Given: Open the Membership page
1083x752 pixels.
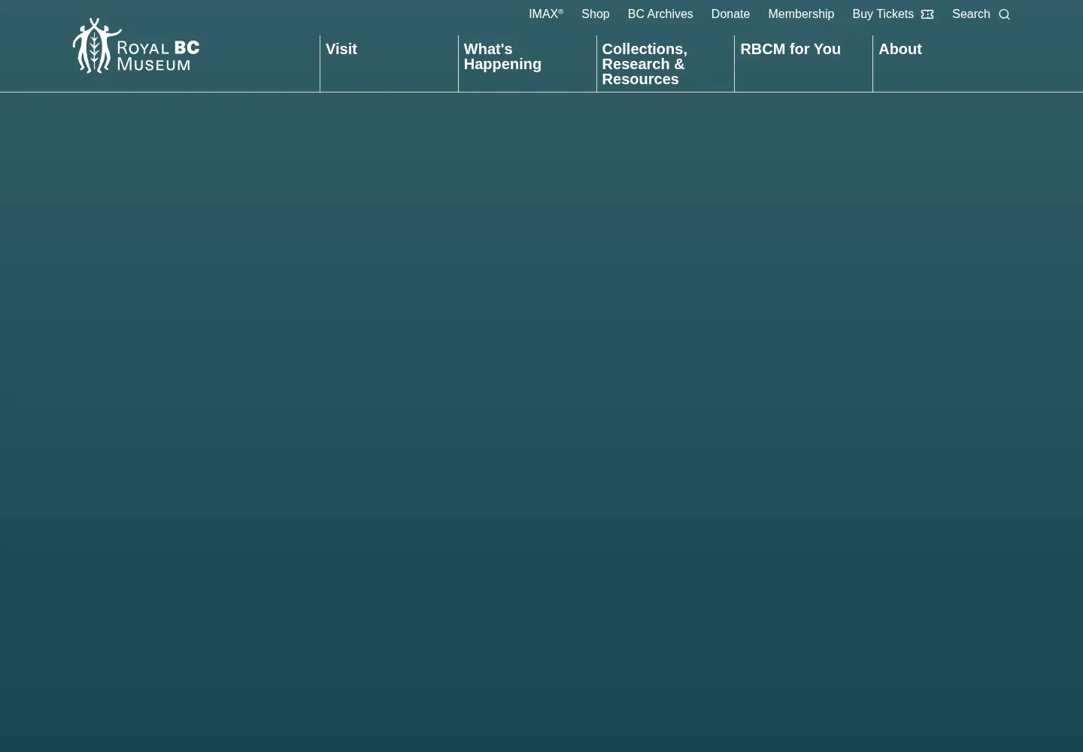Looking at the screenshot, I should (801, 14).
